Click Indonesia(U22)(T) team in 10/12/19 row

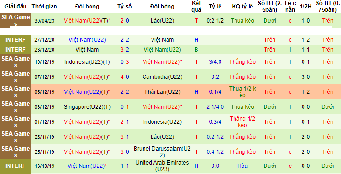click(87, 62)
